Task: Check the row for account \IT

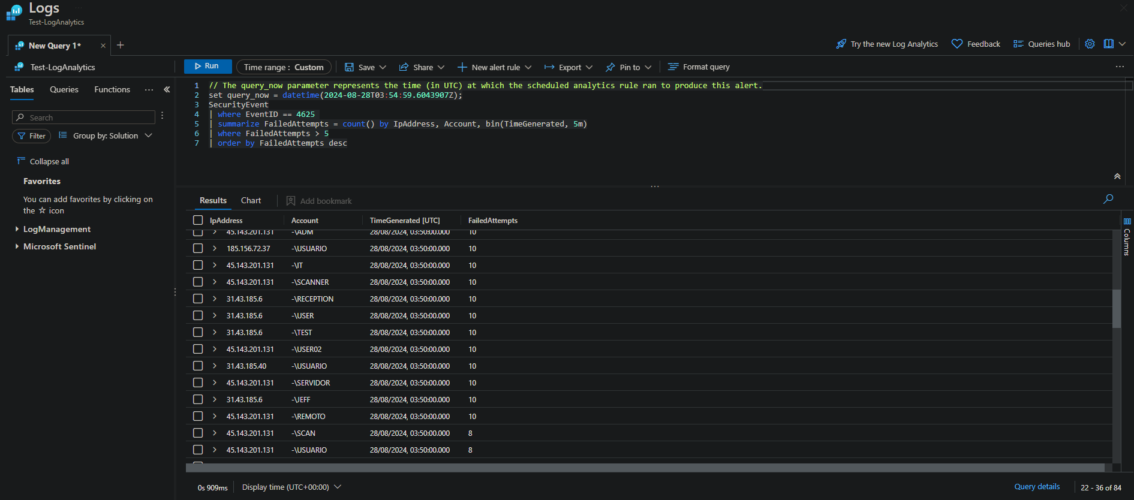Action: tap(198, 265)
